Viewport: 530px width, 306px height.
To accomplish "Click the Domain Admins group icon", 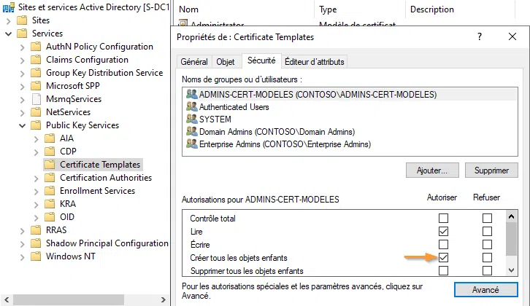I will click(x=192, y=132).
